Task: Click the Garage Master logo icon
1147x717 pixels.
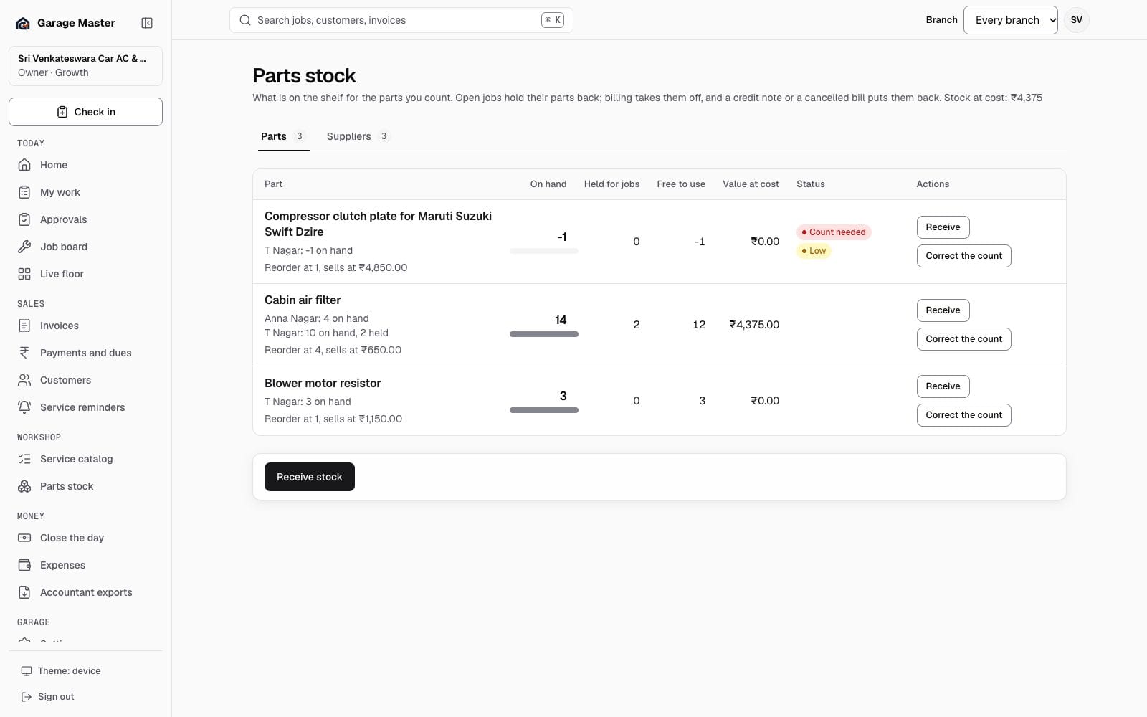Action: click(23, 23)
